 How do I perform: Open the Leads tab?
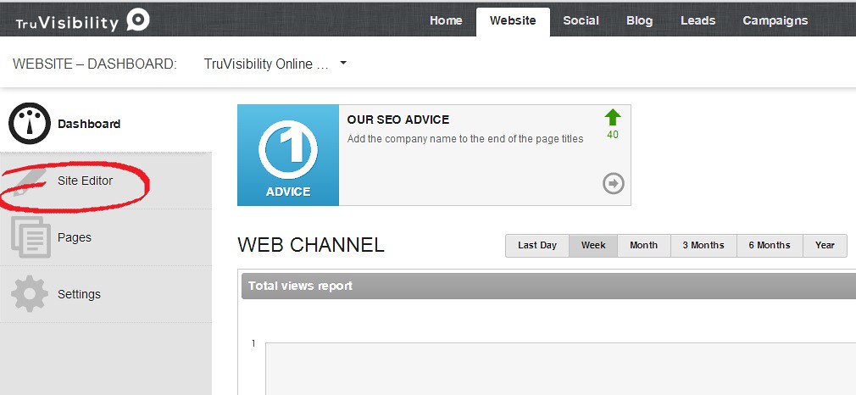tap(698, 20)
